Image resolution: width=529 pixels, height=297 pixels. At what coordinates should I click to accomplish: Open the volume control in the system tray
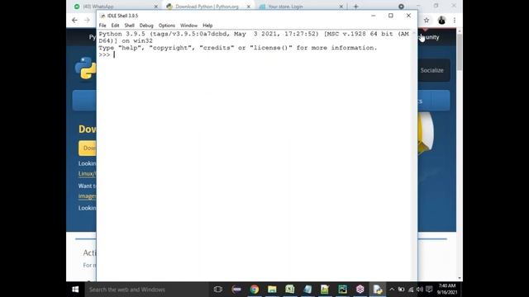point(420,290)
